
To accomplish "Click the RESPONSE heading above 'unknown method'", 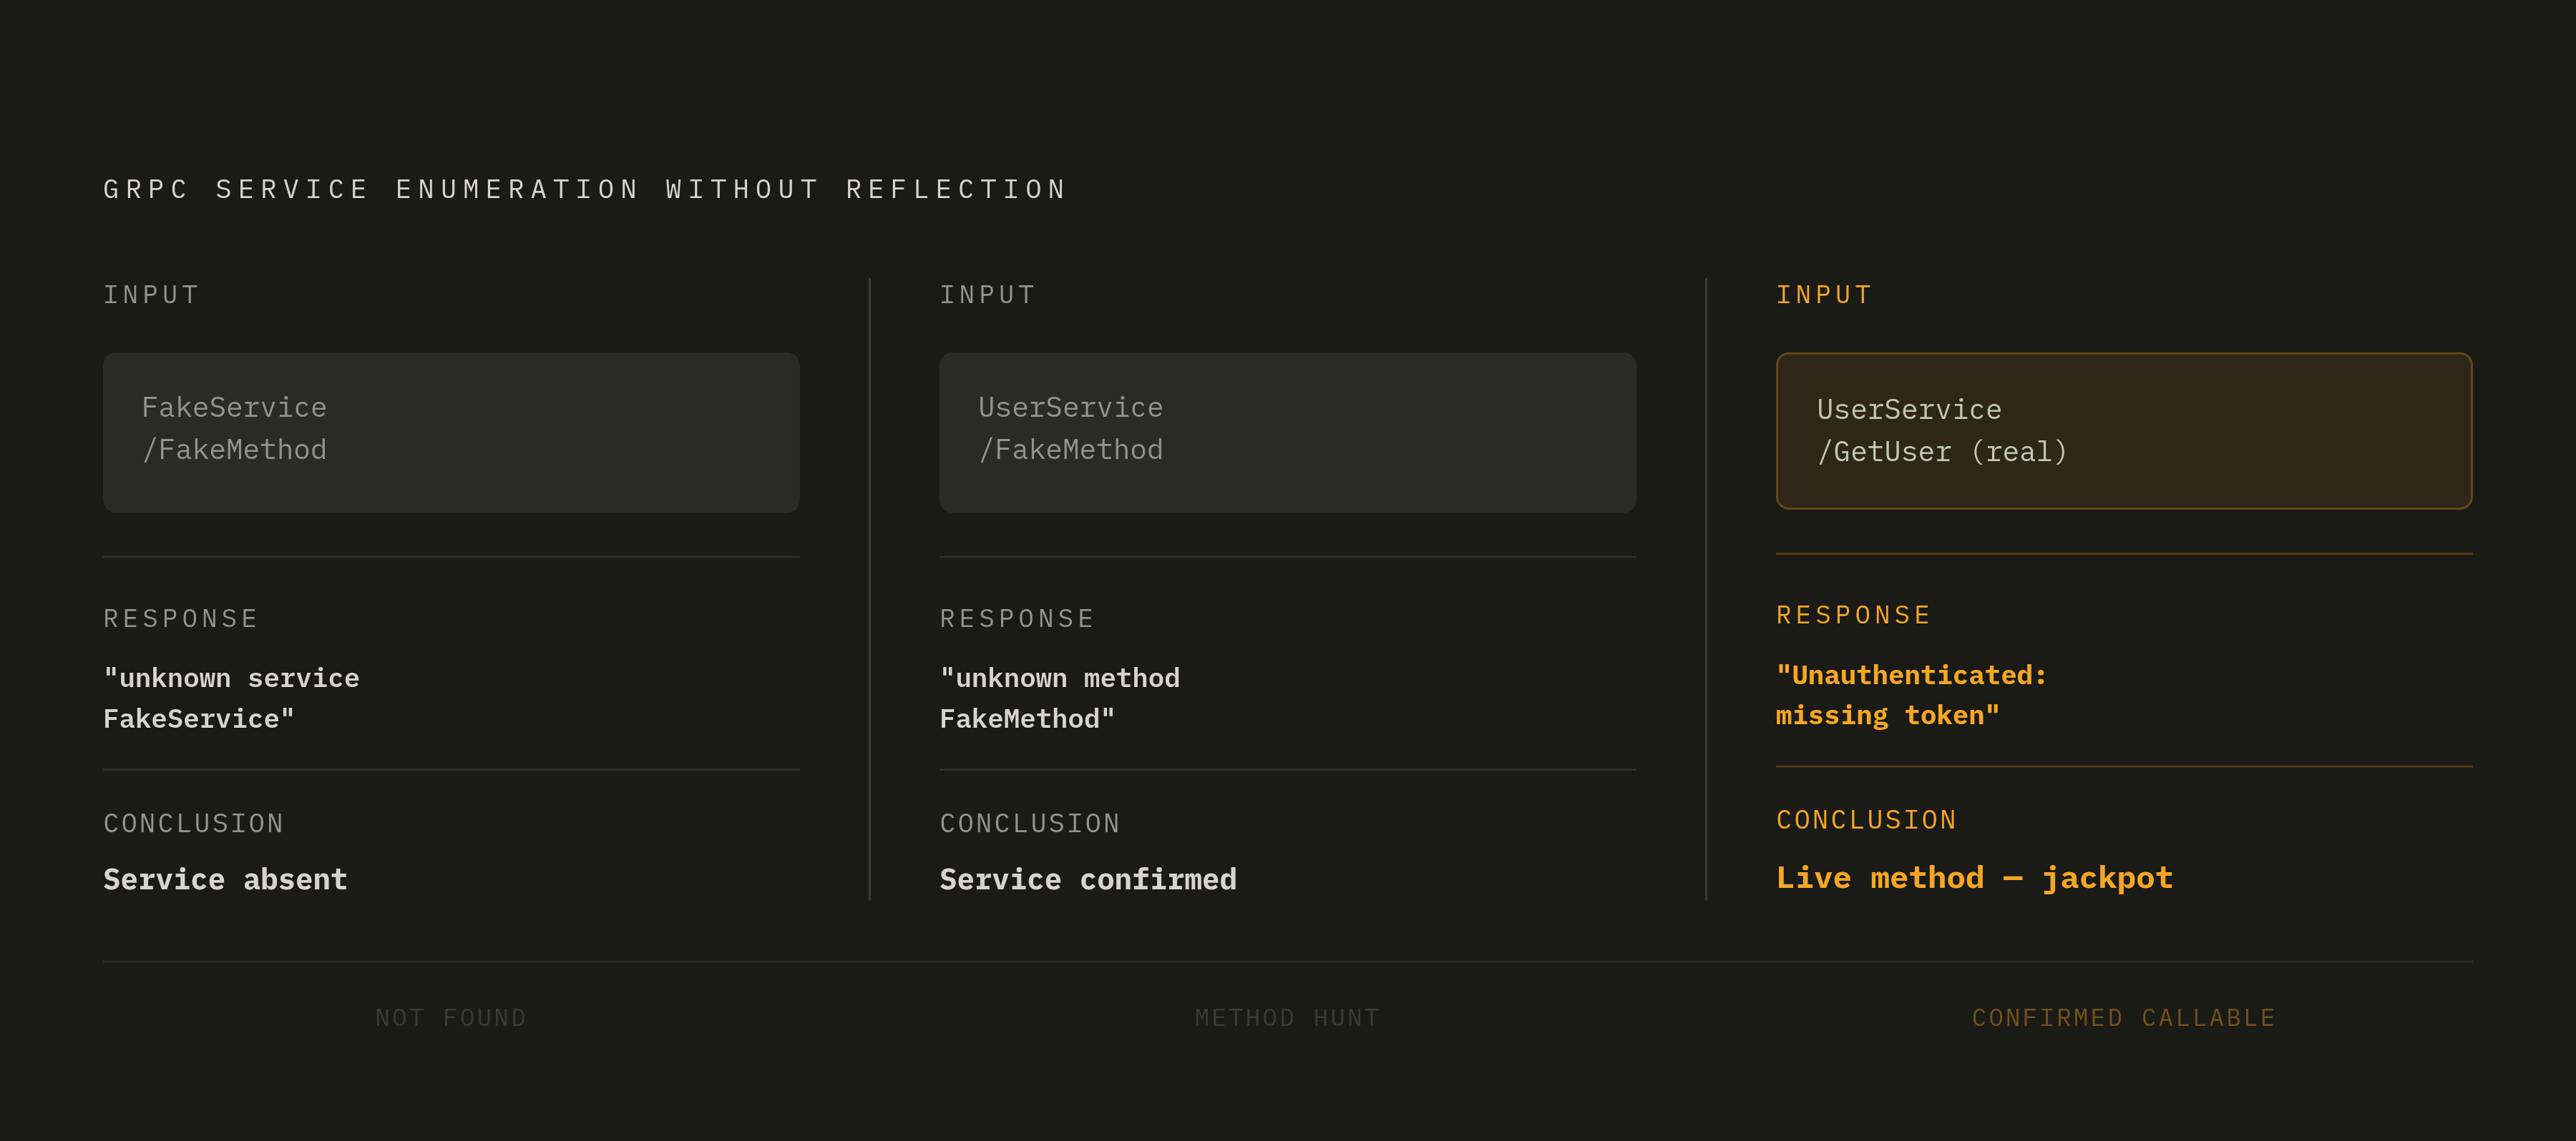I will click(1017, 619).
